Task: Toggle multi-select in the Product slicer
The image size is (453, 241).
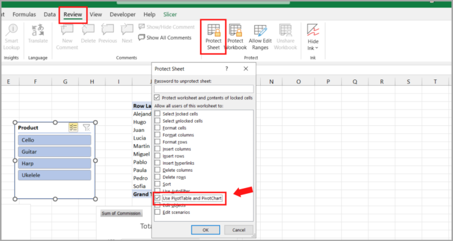Action: (73, 127)
